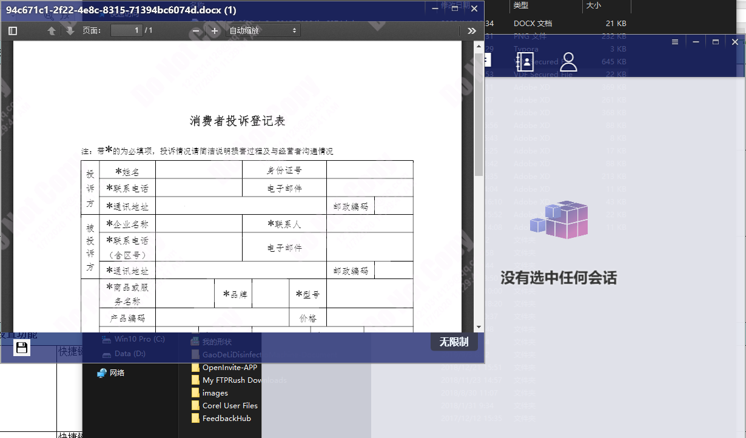746x438 pixels.
Task: Click the cube logo in the empty chat panel
Action: [x=559, y=219]
